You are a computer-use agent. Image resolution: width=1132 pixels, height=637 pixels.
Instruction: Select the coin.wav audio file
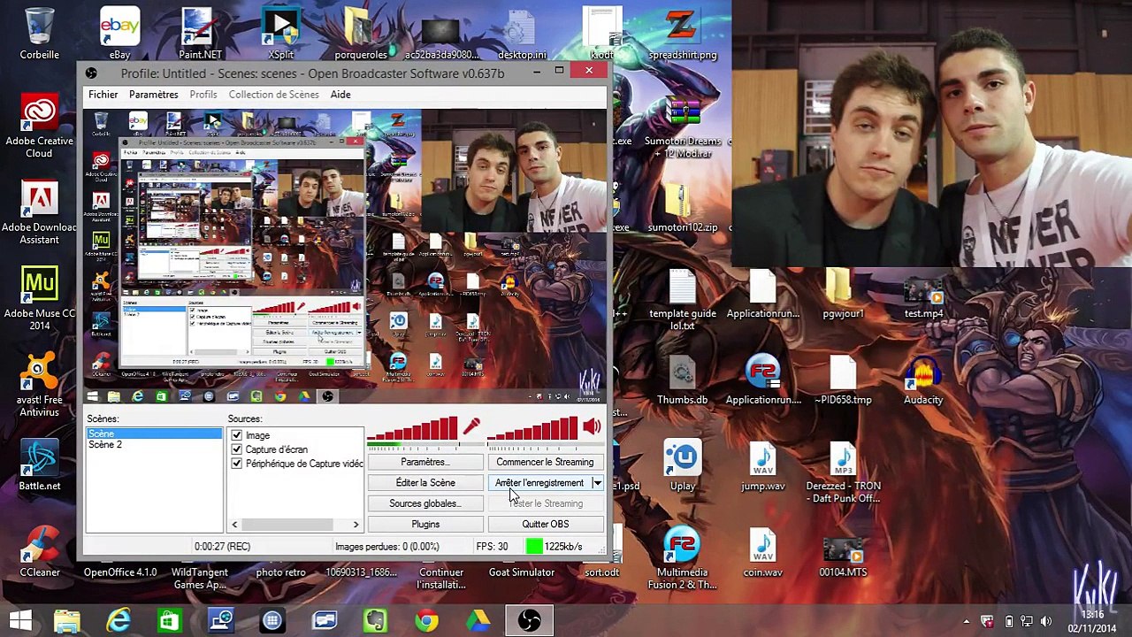762,552
